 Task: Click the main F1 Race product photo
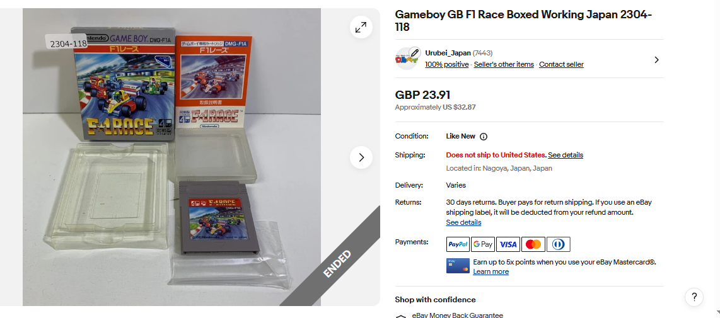(x=171, y=157)
